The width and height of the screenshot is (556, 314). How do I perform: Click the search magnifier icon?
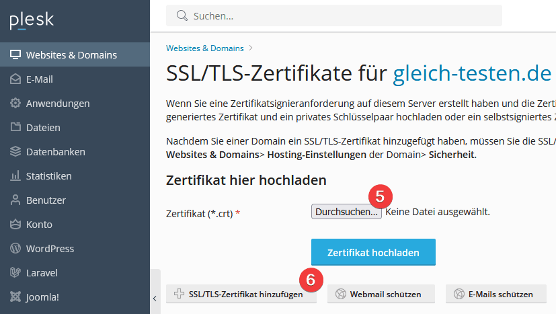[182, 15]
